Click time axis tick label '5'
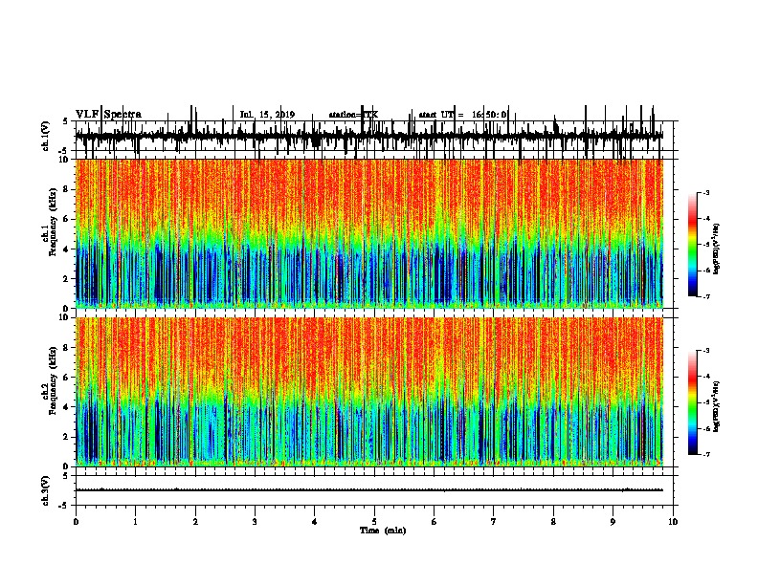The width and height of the screenshot is (758, 585). [x=374, y=522]
